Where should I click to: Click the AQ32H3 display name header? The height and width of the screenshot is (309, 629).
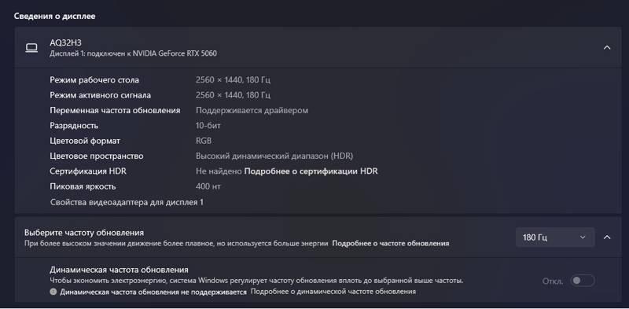tap(65, 42)
